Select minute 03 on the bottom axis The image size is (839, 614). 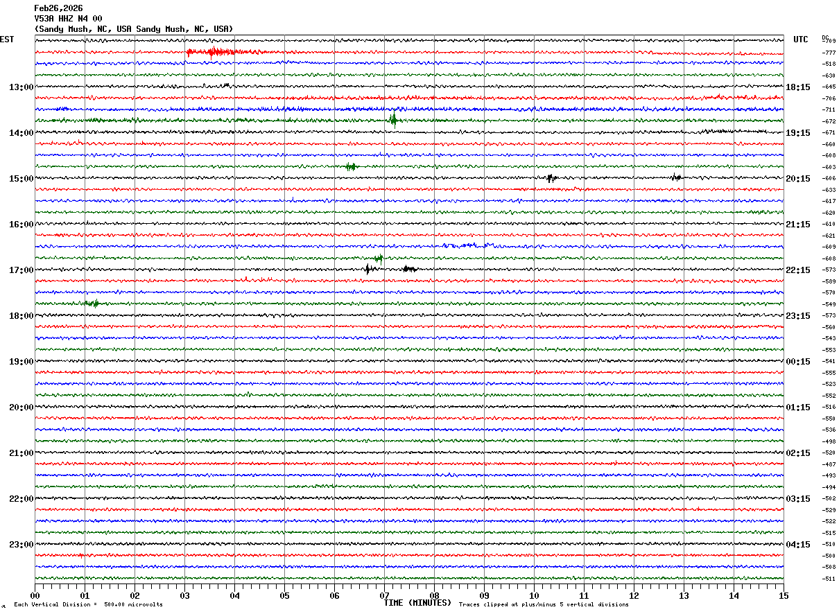184,595
